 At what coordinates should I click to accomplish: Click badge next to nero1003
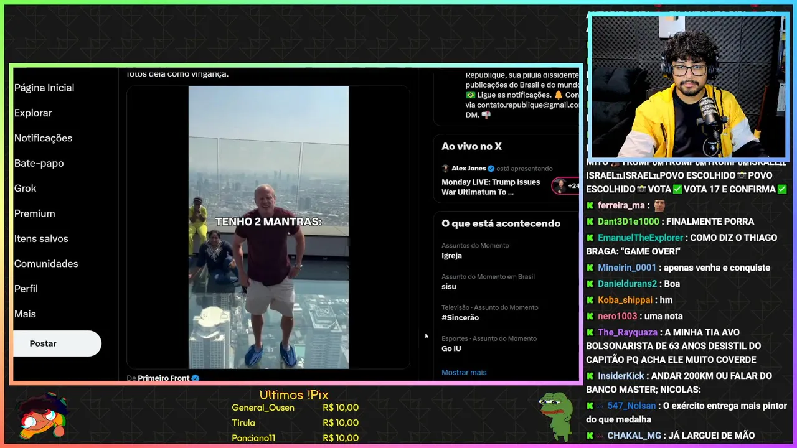coord(590,316)
